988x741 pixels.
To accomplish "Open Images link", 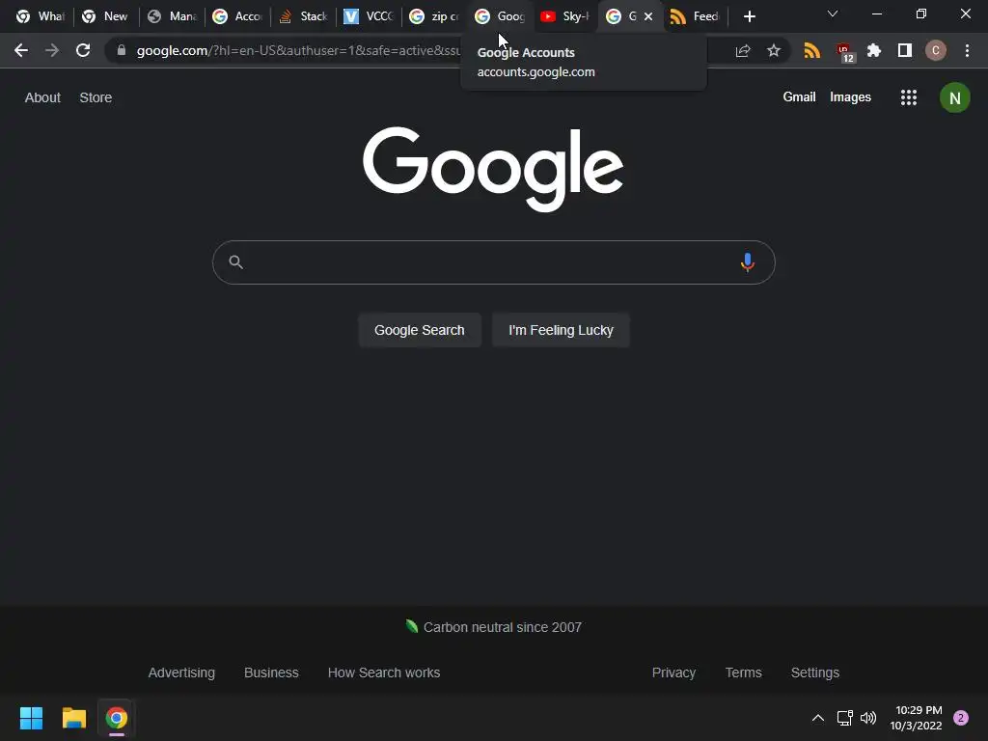I will tap(850, 97).
